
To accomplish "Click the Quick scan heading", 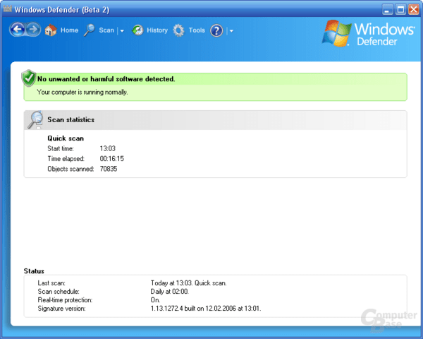I will [x=66, y=138].
